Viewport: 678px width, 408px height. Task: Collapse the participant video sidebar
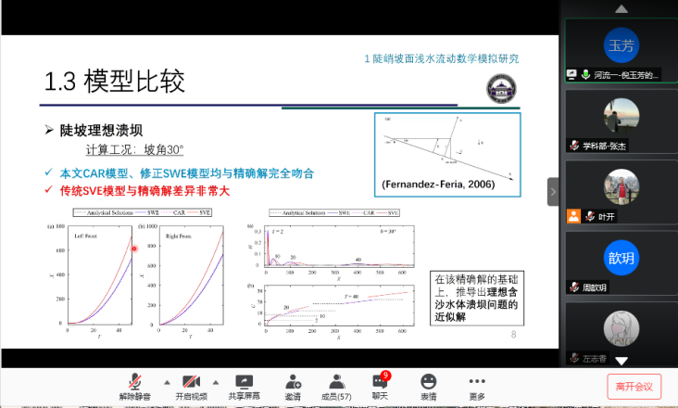[x=553, y=192]
